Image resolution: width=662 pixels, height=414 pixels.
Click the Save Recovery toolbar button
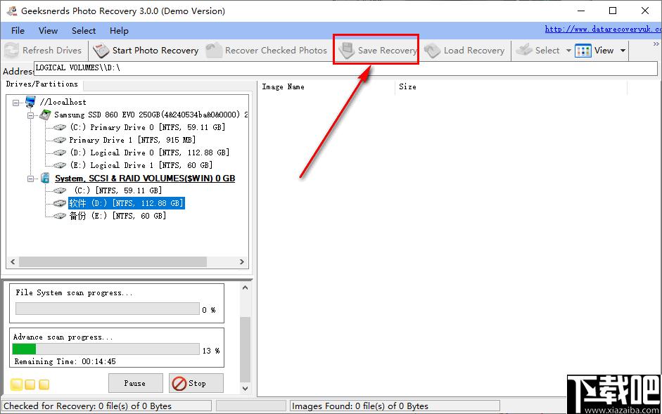click(x=378, y=50)
